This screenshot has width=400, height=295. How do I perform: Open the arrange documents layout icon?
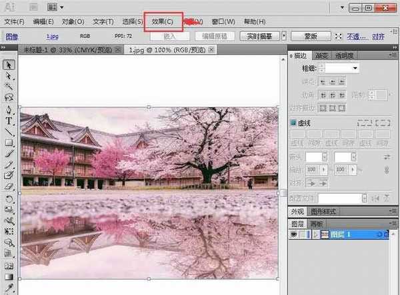pyautogui.click(x=53, y=7)
